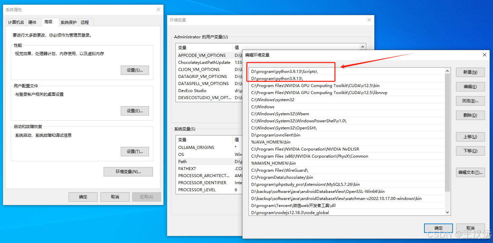Select %MAVEN_HOME%\bin entry

click(347, 163)
